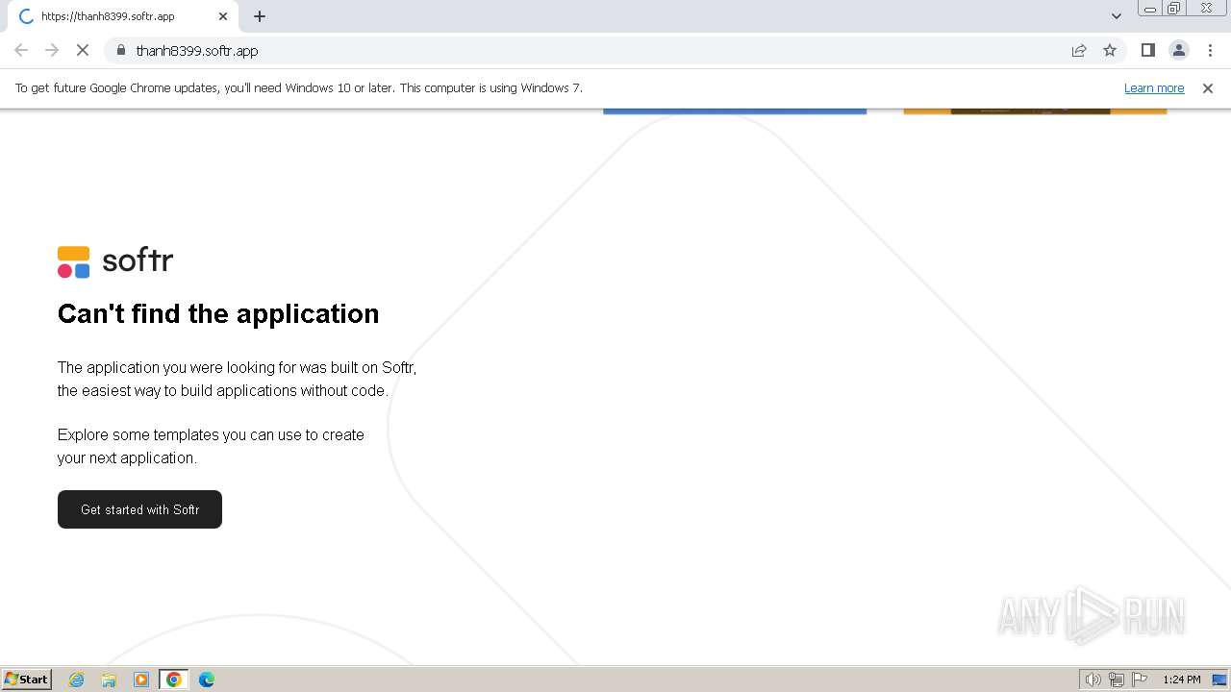The height and width of the screenshot is (692, 1231).
Task: Launch Microsoft Edge from taskbar
Action: point(207,680)
